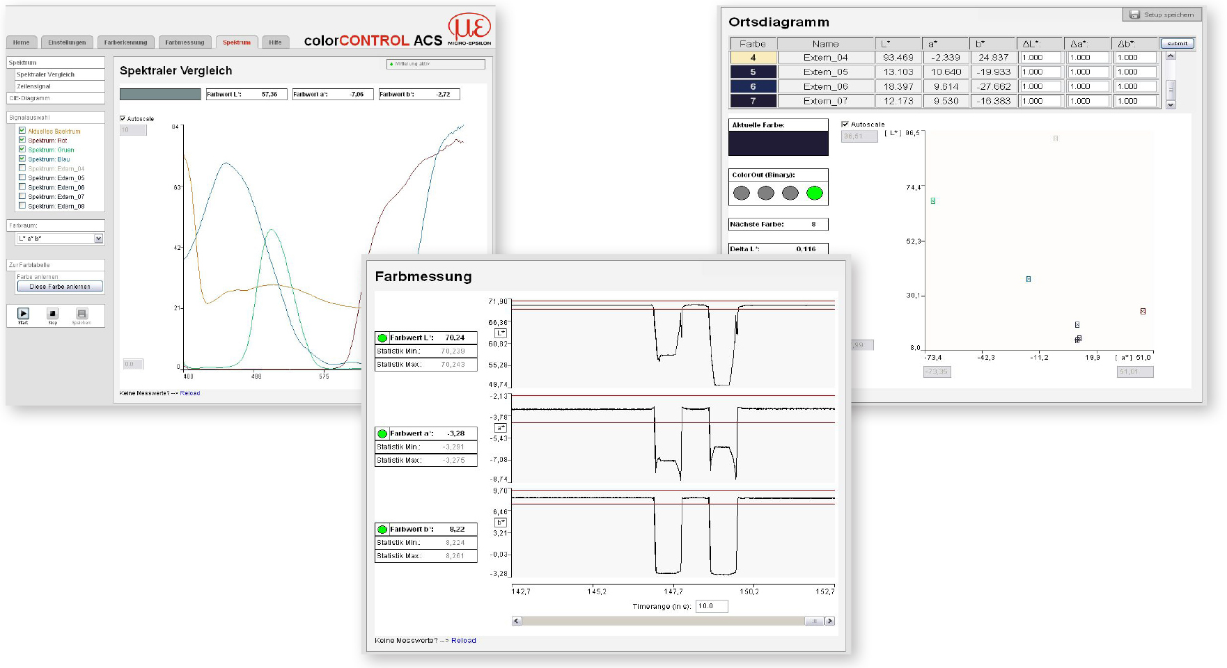This screenshot has height=668, width=1227.
Task: Click the Timerange input field
Action: [712, 606]
